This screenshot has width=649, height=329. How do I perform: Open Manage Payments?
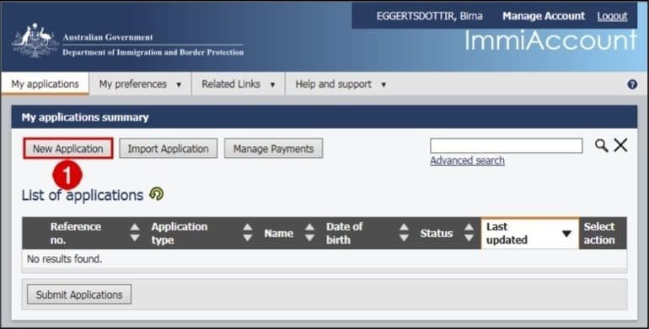tap(273, 148)
